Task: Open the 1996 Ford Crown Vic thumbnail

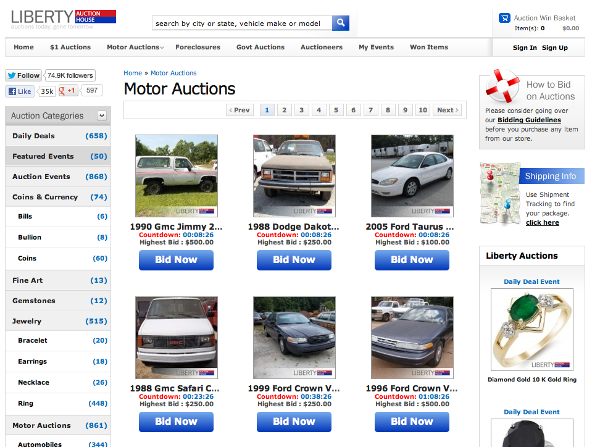Action: (x=412, y=338)
